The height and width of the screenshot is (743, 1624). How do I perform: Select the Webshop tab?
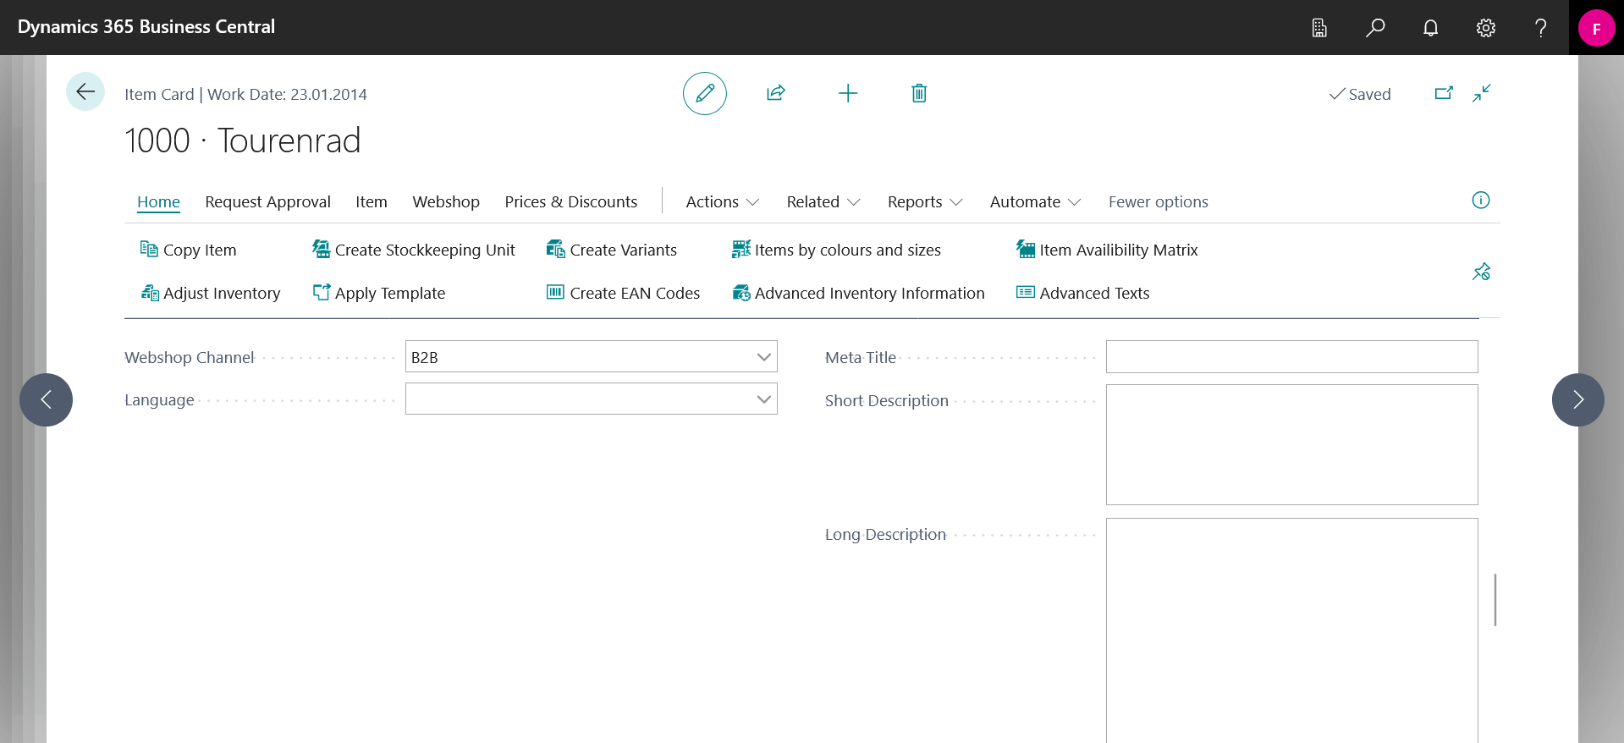(446, 201)
